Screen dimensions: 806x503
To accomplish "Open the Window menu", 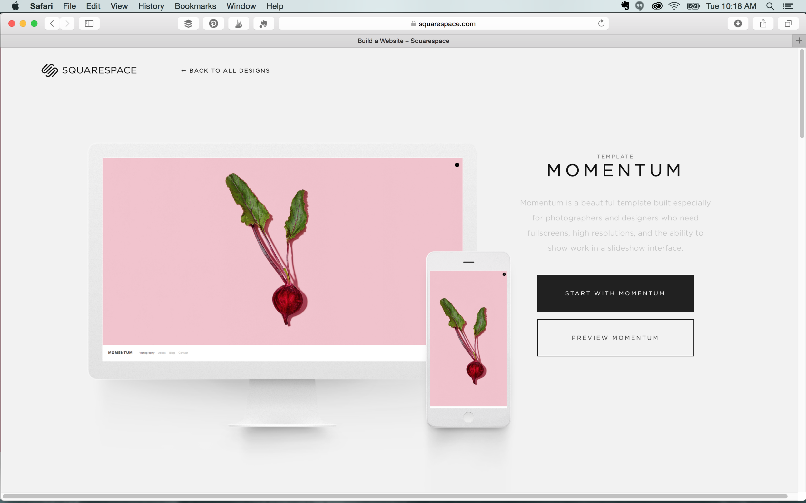I will pyautogui.click(x=241, y=6).
